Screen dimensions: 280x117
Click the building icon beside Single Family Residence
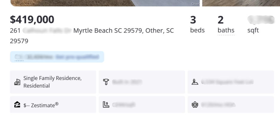[17, 82]
